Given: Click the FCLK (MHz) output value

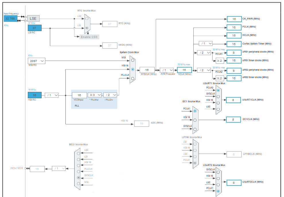Looking at the screenshot, I should 234,27.
